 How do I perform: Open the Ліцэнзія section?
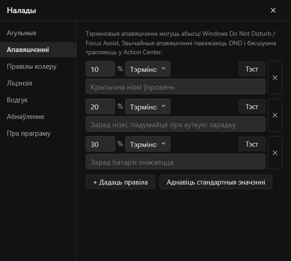coord(38,83)
